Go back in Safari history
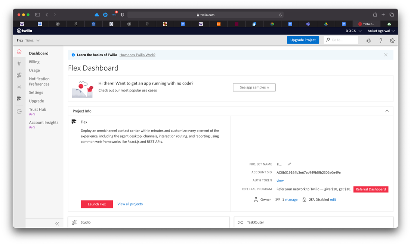411x245 pixels. [x=47, y=15]
